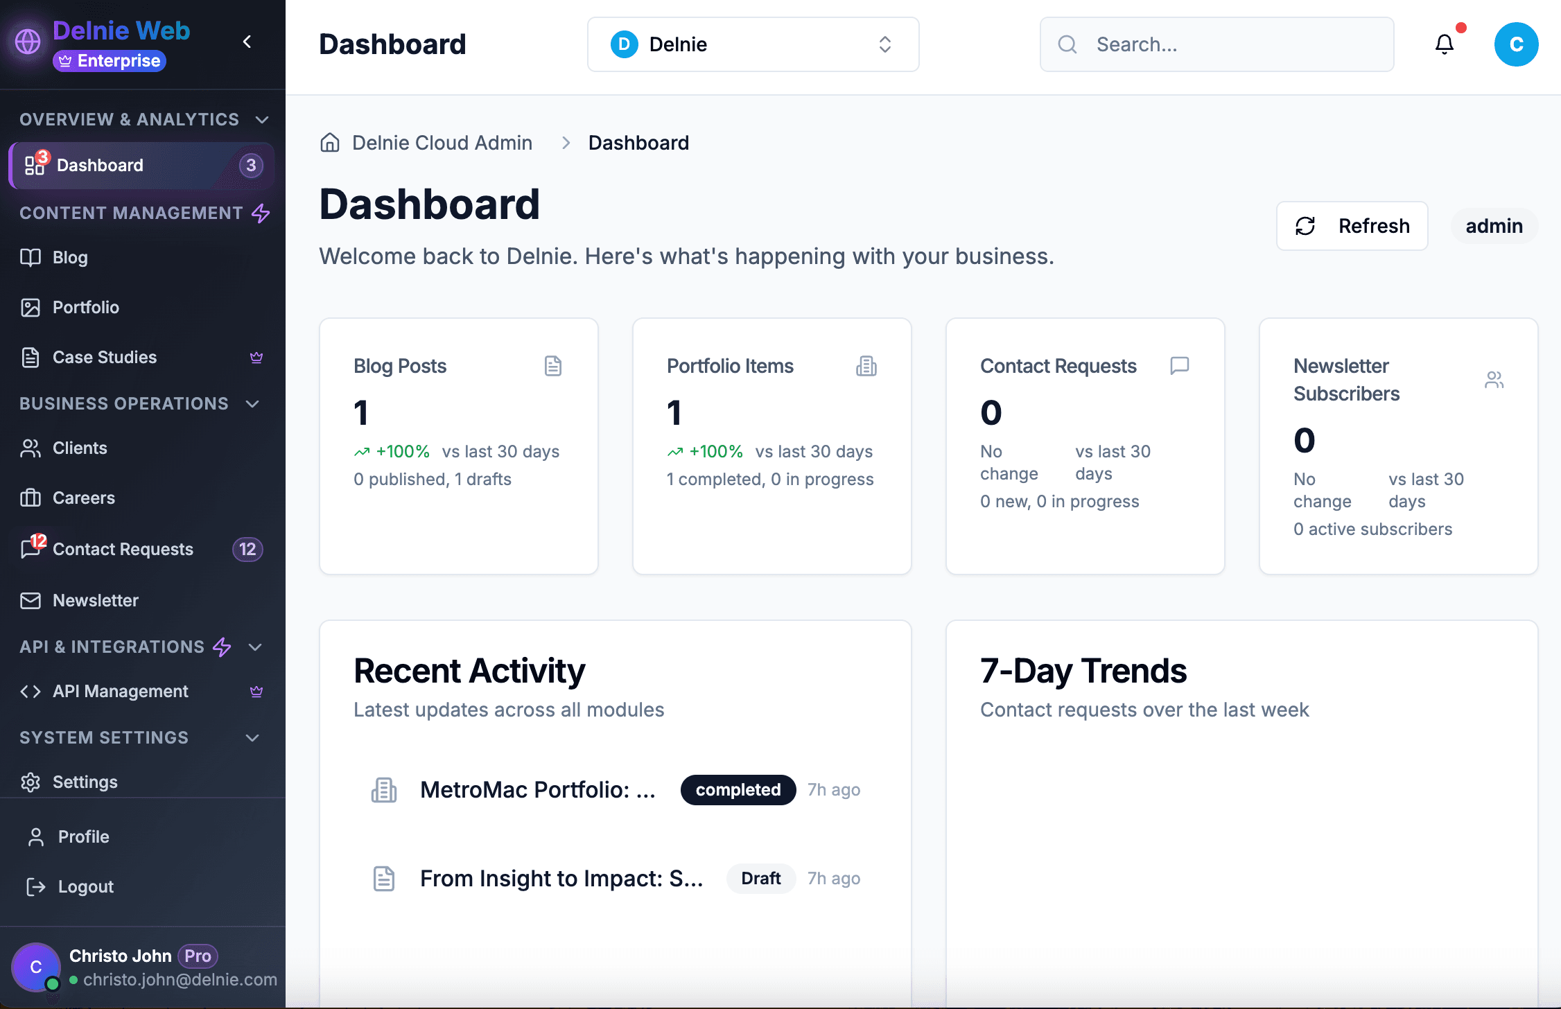
Task: Expand the Overview & Analytics section
Action: [x=261, y=119]
